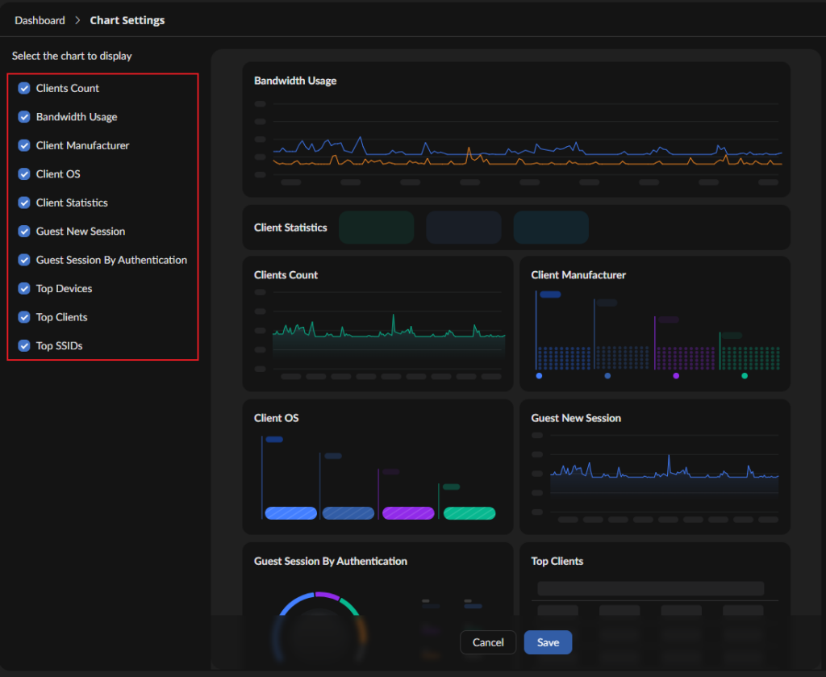Click the green Client Statistics placeholder tile
The height and width of the screenshot is (677, 826).
tap(376, 228)
